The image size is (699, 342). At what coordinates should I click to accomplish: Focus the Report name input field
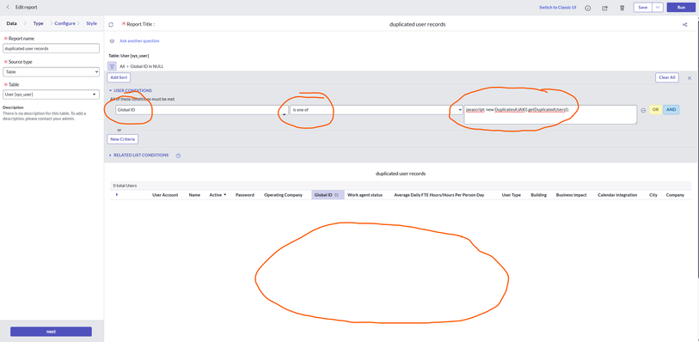pos(52,48)
